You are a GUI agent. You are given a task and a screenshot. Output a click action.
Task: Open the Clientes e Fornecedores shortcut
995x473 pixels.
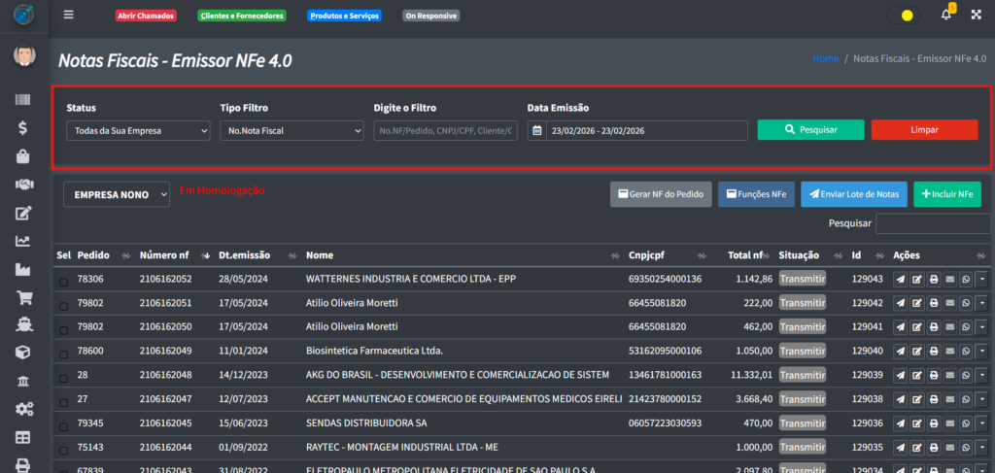[241, 16]
